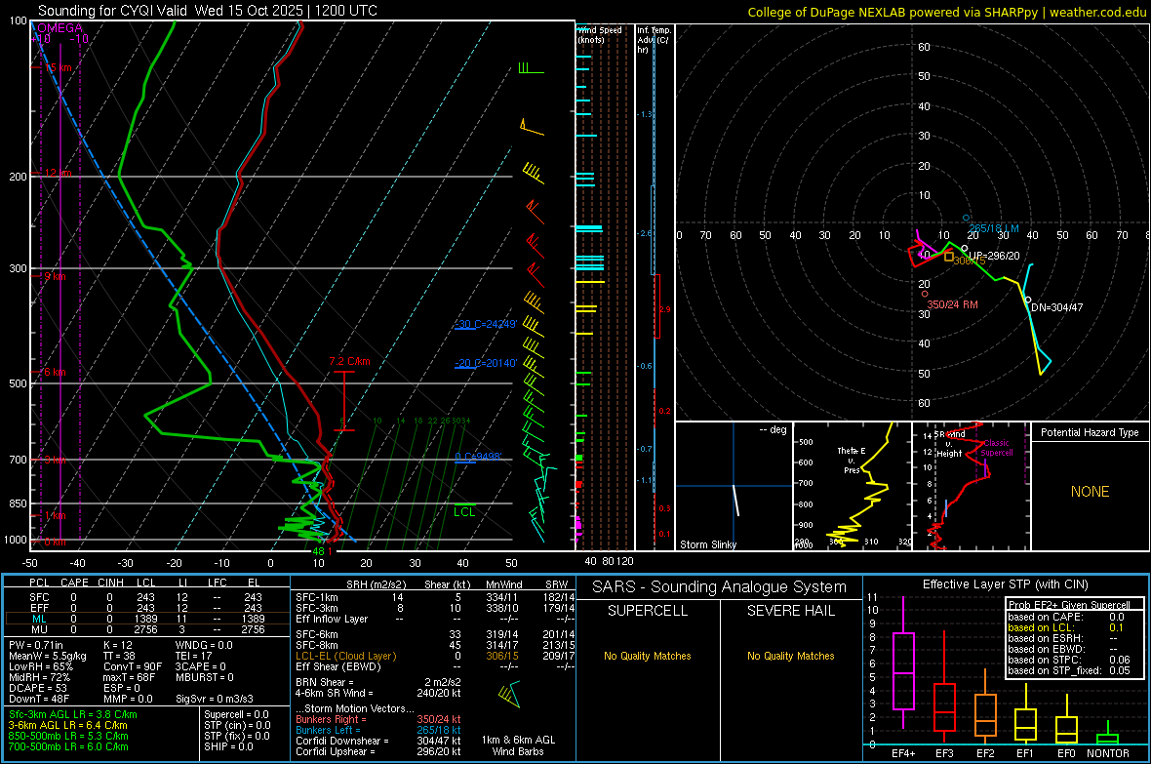Image resolution: width=1151 pixels, height=764 pixels.
Task: Click the SRH (m2/s2) column header
Action: pos(376,584)
